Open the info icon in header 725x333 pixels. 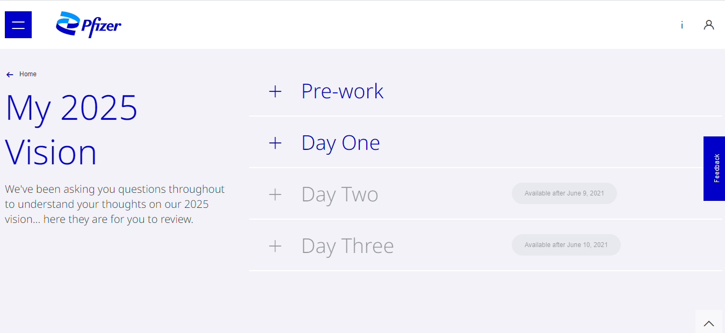(x=682, y=25)
